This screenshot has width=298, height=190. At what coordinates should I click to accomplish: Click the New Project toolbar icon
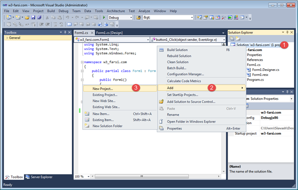(9, 17)
